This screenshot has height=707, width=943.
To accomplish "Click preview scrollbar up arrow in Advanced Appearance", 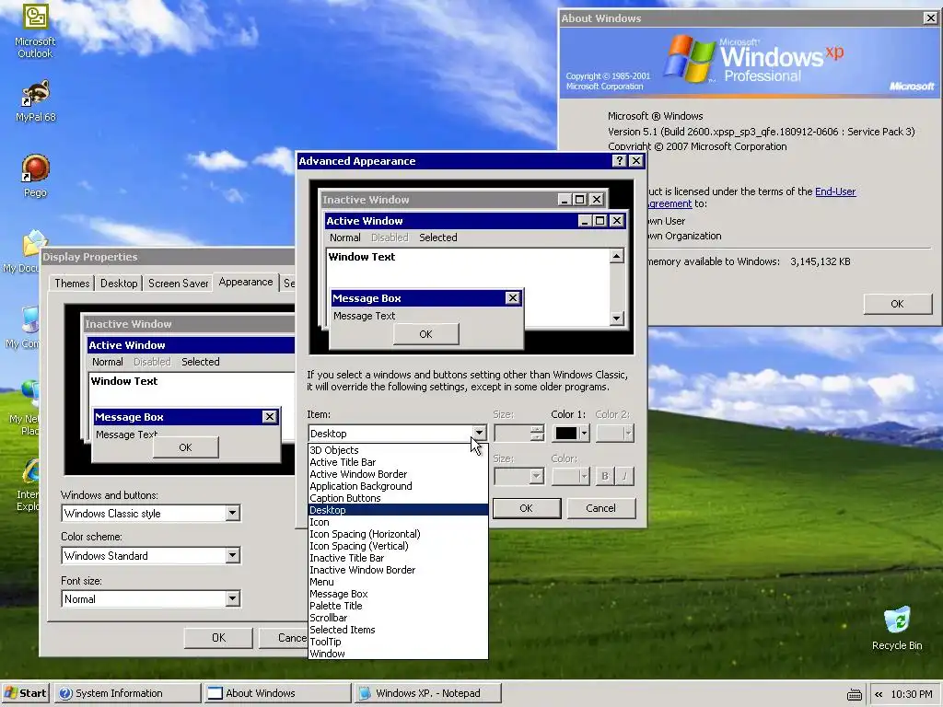I will click(616, 257).
